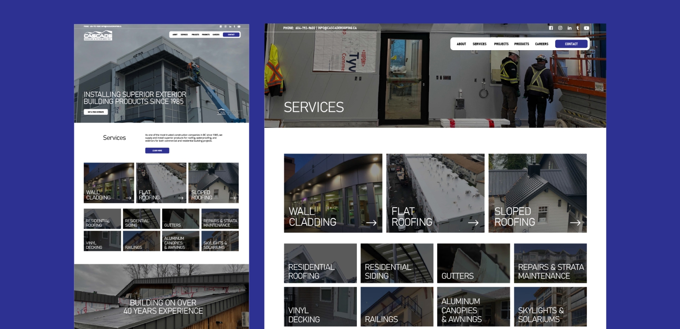Open the large Gutters service tile
The height and width of the screenshot is (329, 680).
473,263
